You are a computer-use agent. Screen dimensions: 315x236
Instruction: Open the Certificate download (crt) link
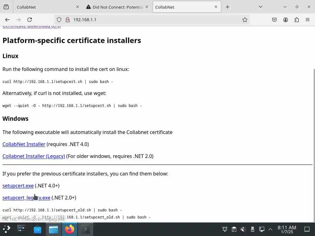point(32,26)
